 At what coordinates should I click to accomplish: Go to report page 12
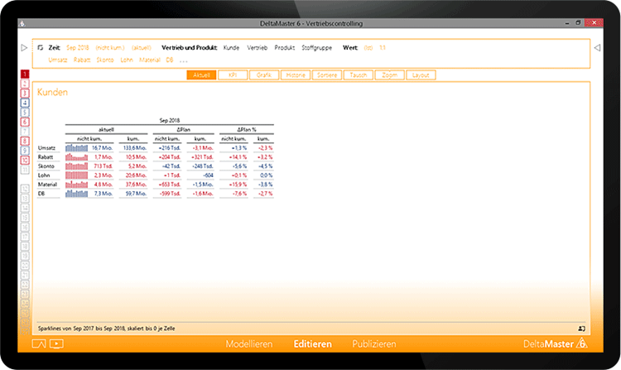pyautogui.click(x=25, y=189)
